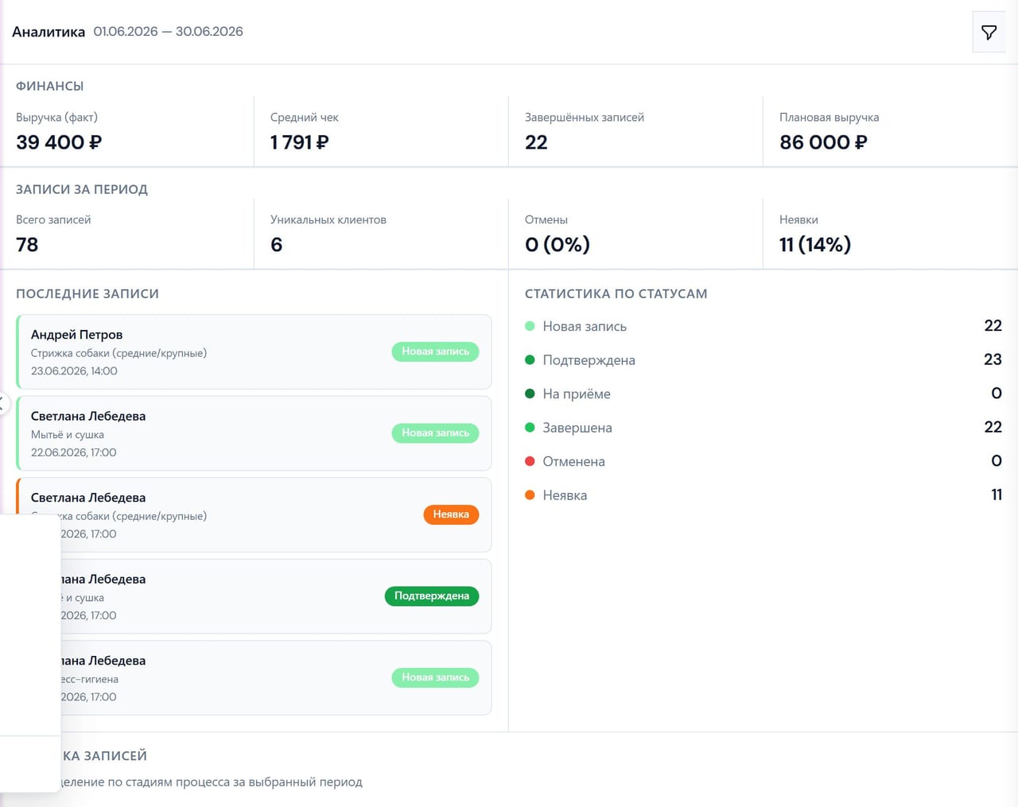Click Новая запись badge on Андрей Петров card
This screenshot has width=1018, height=807.
point(435,351)
